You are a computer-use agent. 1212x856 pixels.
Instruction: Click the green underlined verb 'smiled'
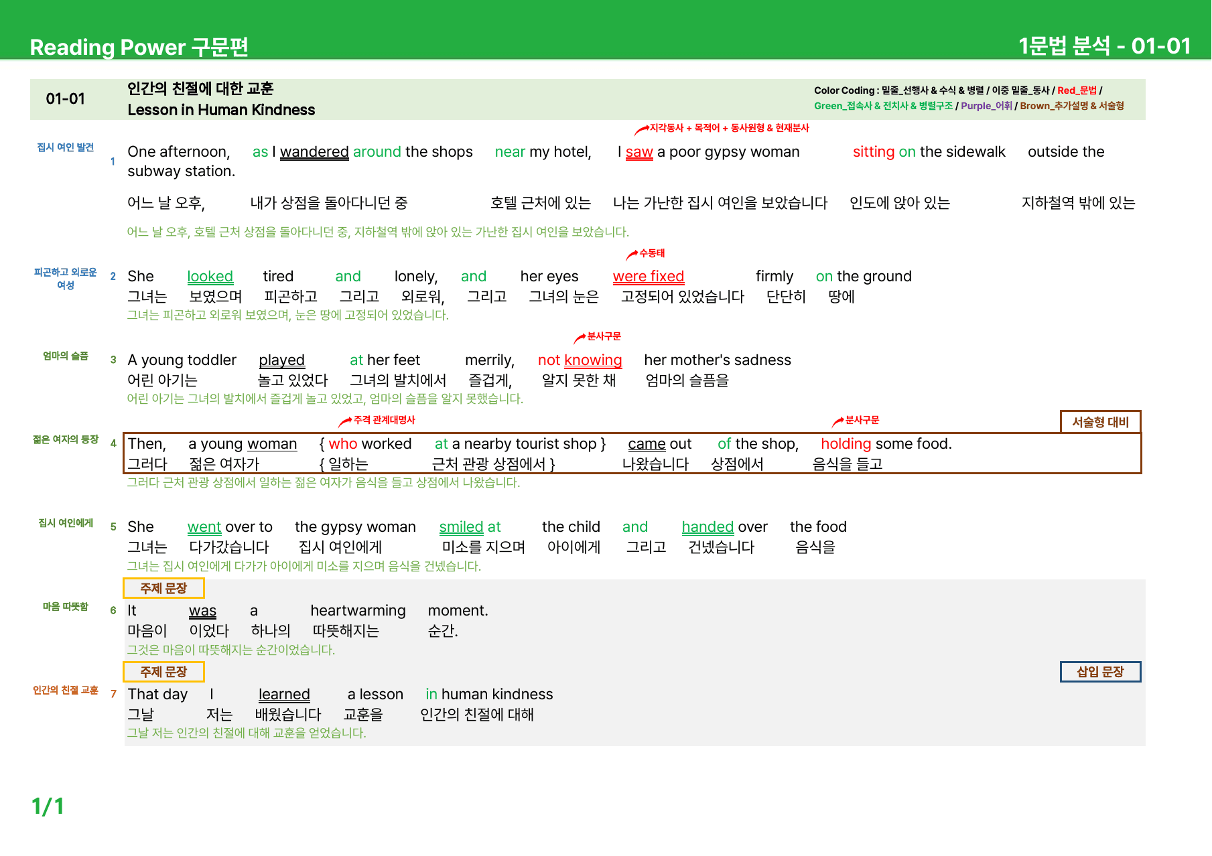tap(462, 527)
